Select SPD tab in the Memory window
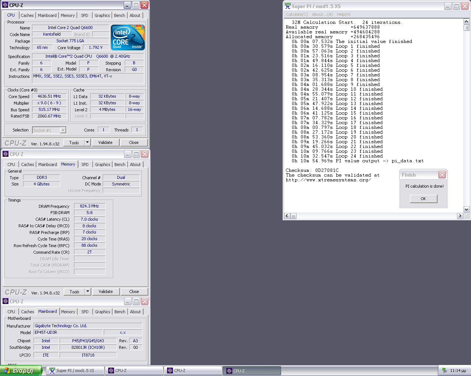Screen dimensions: 471x376 85,164
